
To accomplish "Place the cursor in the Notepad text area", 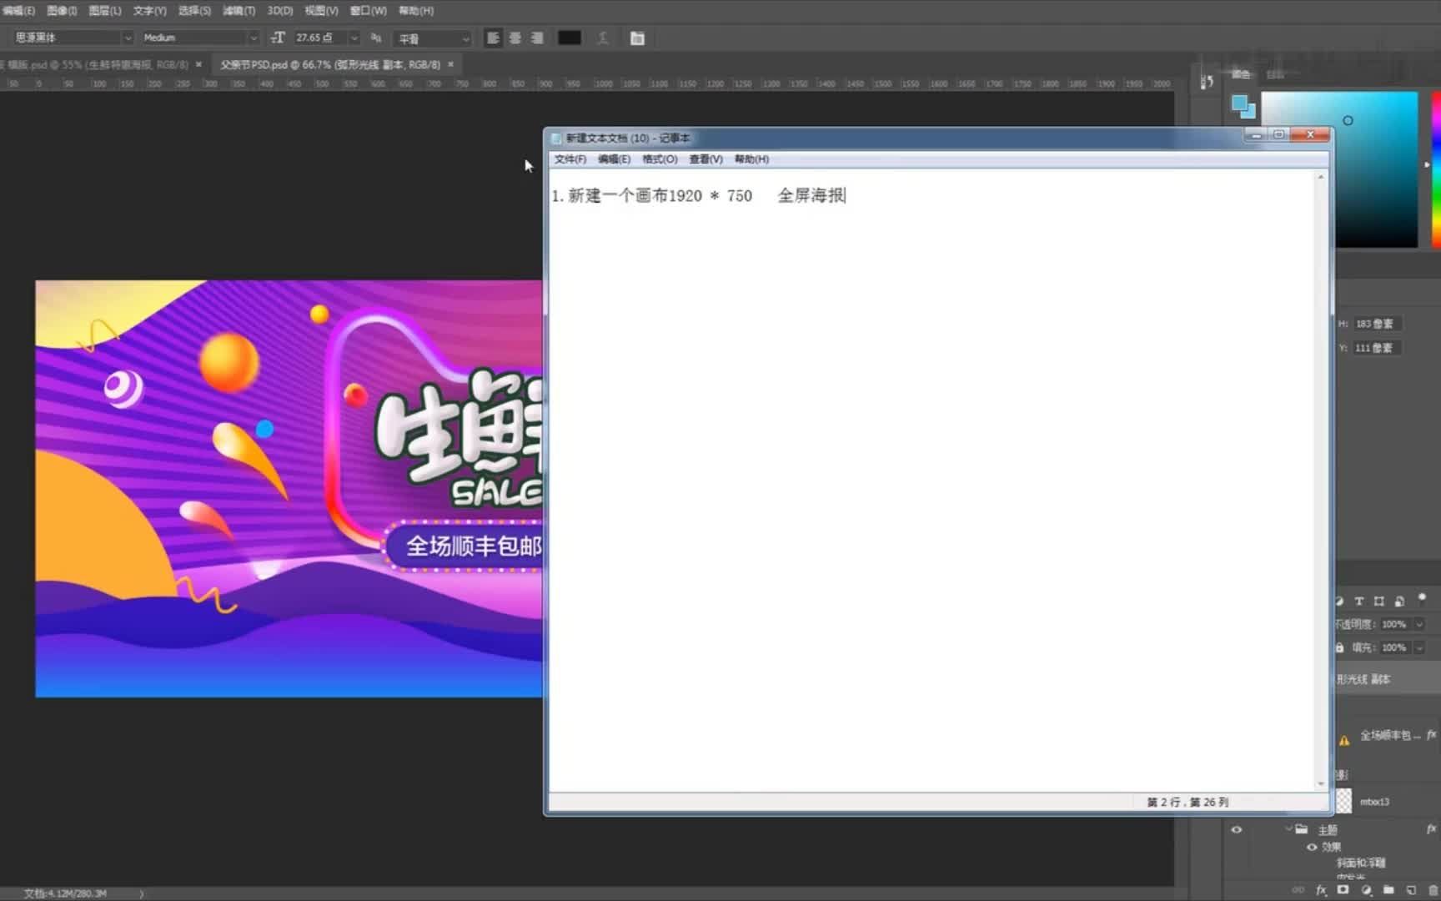I will [917, 417].
